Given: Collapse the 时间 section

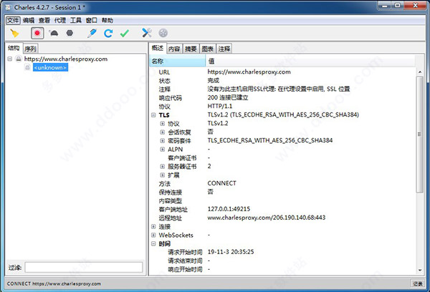Looking at the screenshot, I should tap(153, 243).
